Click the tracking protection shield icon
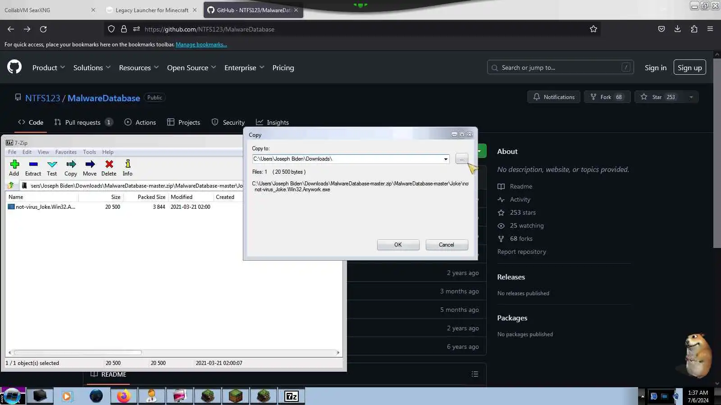 point(111,29)
